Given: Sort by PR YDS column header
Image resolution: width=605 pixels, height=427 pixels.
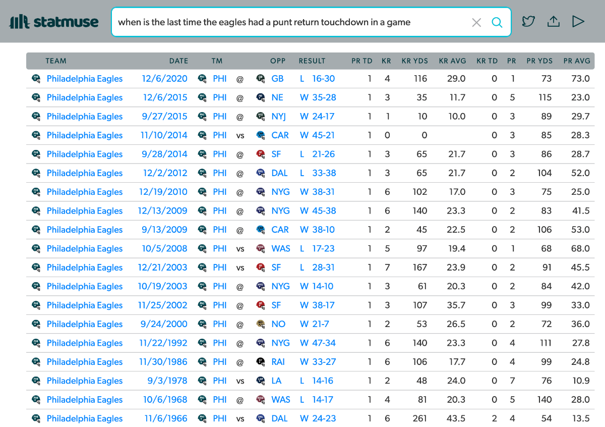Looking at the screenshot, I should [539, 61].
